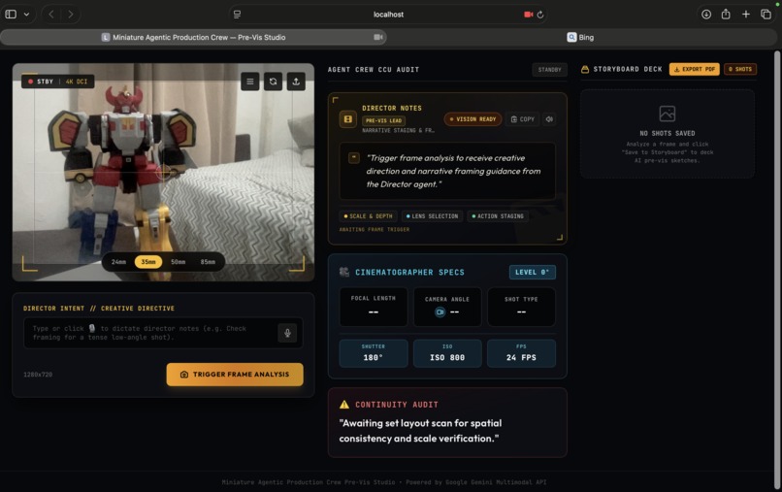Screen dimensions: 782x492
Task: Click the quote icon in notes
Action: [353, 158]
